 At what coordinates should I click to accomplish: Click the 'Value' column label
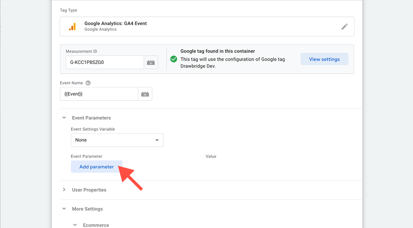[211, 156]
